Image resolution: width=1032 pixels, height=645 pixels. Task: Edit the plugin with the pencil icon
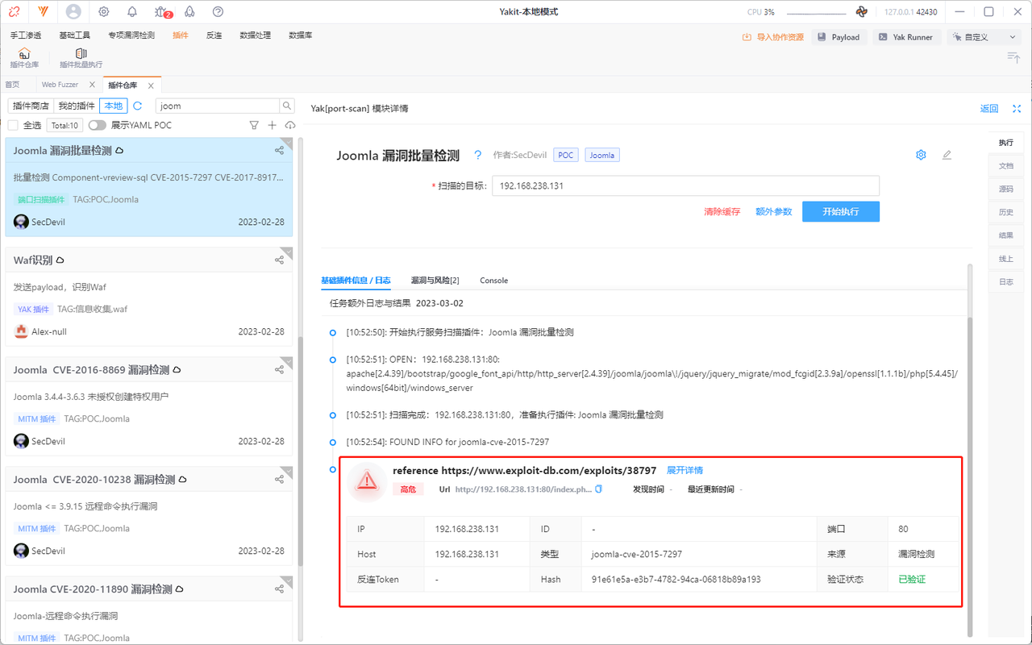(x=947, y=155)
